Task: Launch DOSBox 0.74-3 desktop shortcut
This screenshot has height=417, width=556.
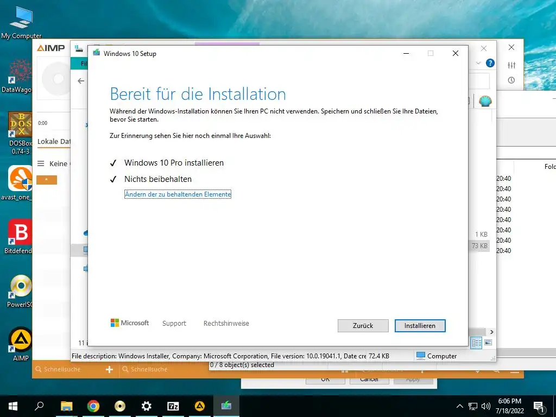Action: click(x=20, y=133)
